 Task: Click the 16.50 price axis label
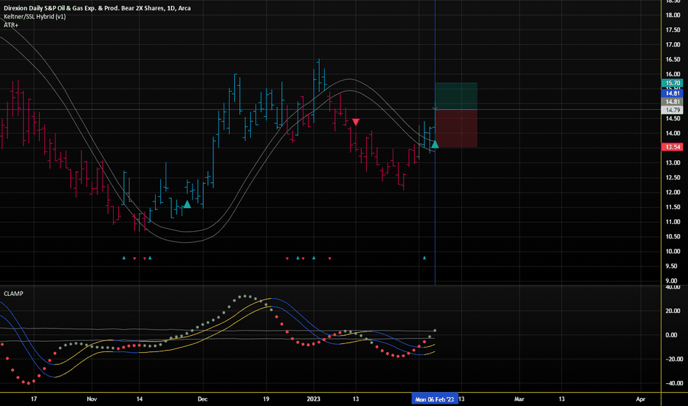pyautogui.click(x=673, y=60)
